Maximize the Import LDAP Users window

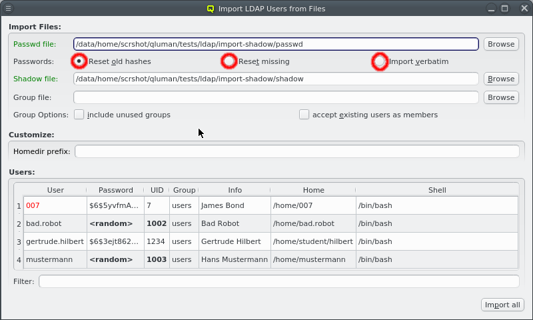[505, 8]
